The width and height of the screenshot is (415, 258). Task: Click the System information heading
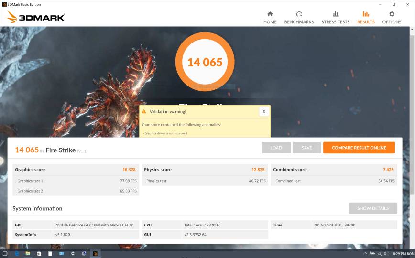coord(37,208)
